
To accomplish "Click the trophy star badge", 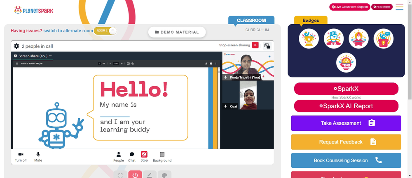I will [x=309, y=39].
